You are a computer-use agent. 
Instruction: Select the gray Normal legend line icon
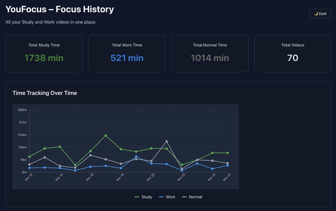click(x=185, y=197)
